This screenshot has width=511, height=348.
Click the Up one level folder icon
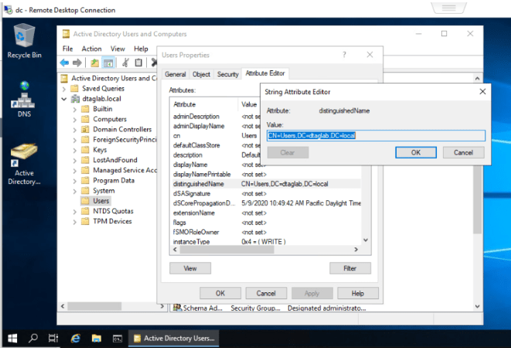94,63
